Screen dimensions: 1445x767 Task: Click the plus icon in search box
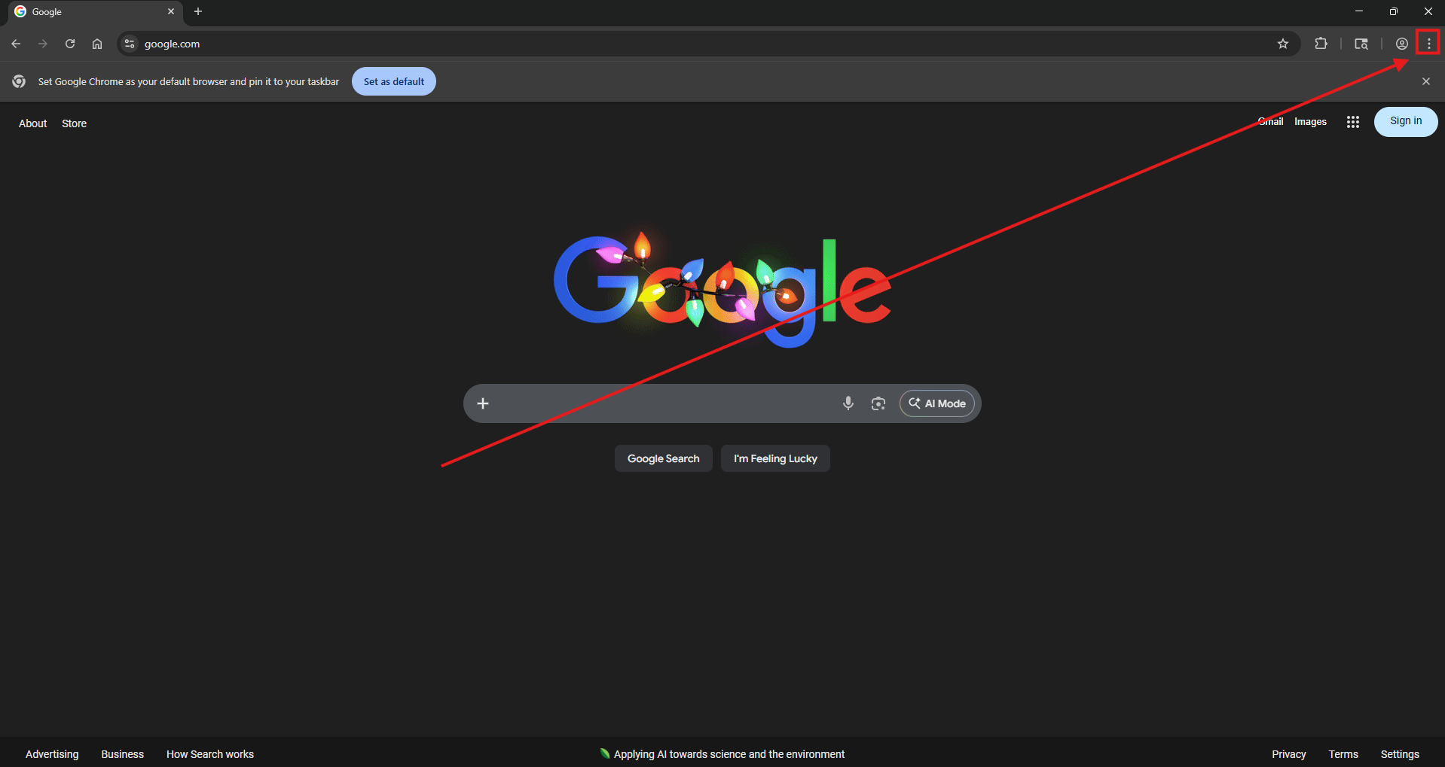(483, 403)
